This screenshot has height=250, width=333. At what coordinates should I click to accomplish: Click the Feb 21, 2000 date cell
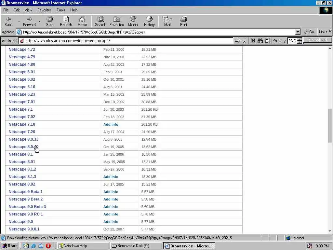(113, 49)
